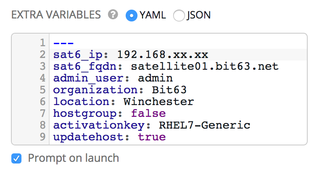Viewport: 322px width, 174px height.
Task: Click the sat6_fqdn satellite01.bit63.net line
Action: [166, 66]
